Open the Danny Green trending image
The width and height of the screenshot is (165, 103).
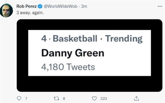(89, 55)
